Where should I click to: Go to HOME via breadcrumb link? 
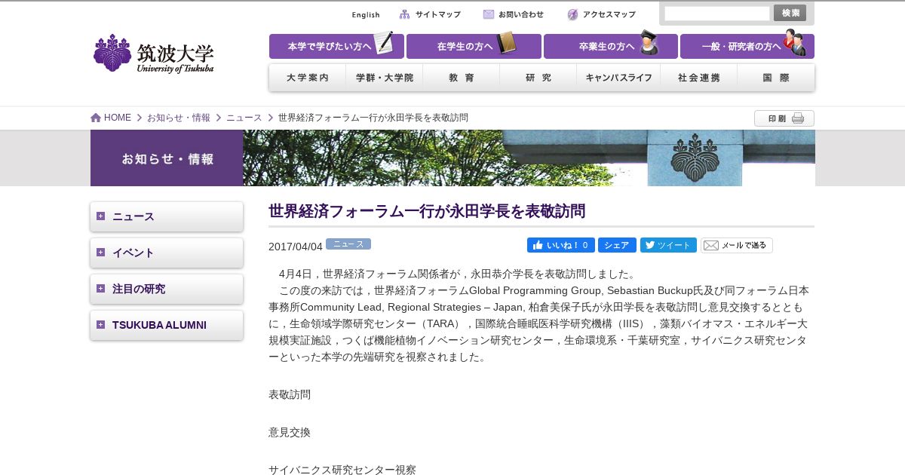(x=118, y=118)
